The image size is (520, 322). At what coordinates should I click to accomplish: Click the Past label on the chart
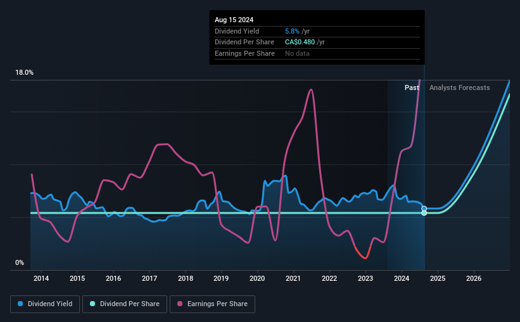point(412,87)
